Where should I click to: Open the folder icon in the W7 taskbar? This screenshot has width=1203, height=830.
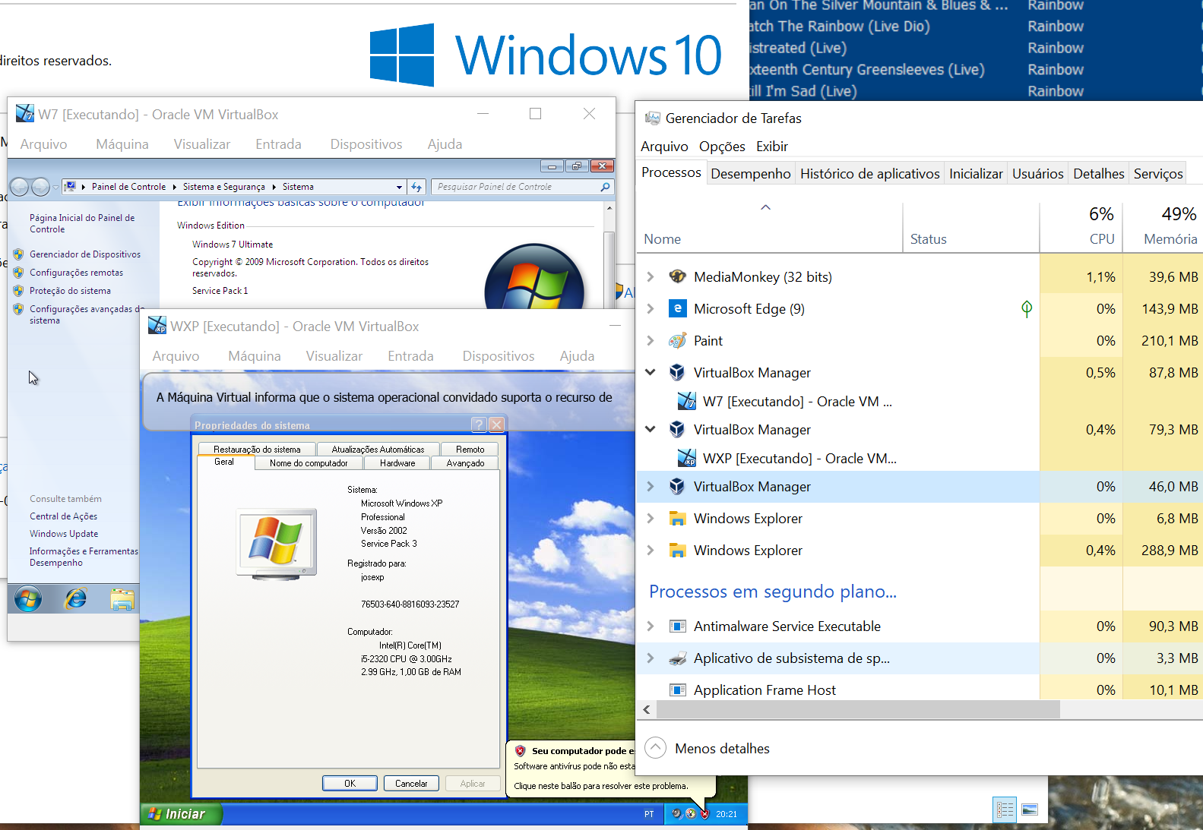tap(122, 600)
